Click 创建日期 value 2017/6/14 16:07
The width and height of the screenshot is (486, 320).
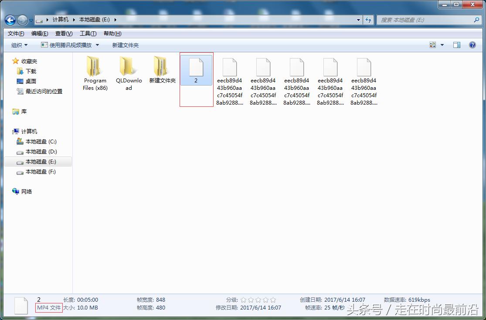pyautogui.click(x=345, y=300)
